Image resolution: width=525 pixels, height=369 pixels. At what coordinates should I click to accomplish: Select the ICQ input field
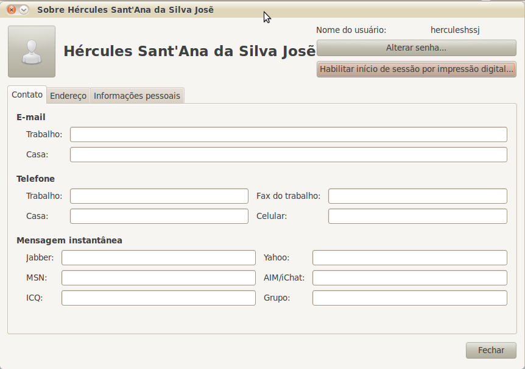(x=158, y=298)
